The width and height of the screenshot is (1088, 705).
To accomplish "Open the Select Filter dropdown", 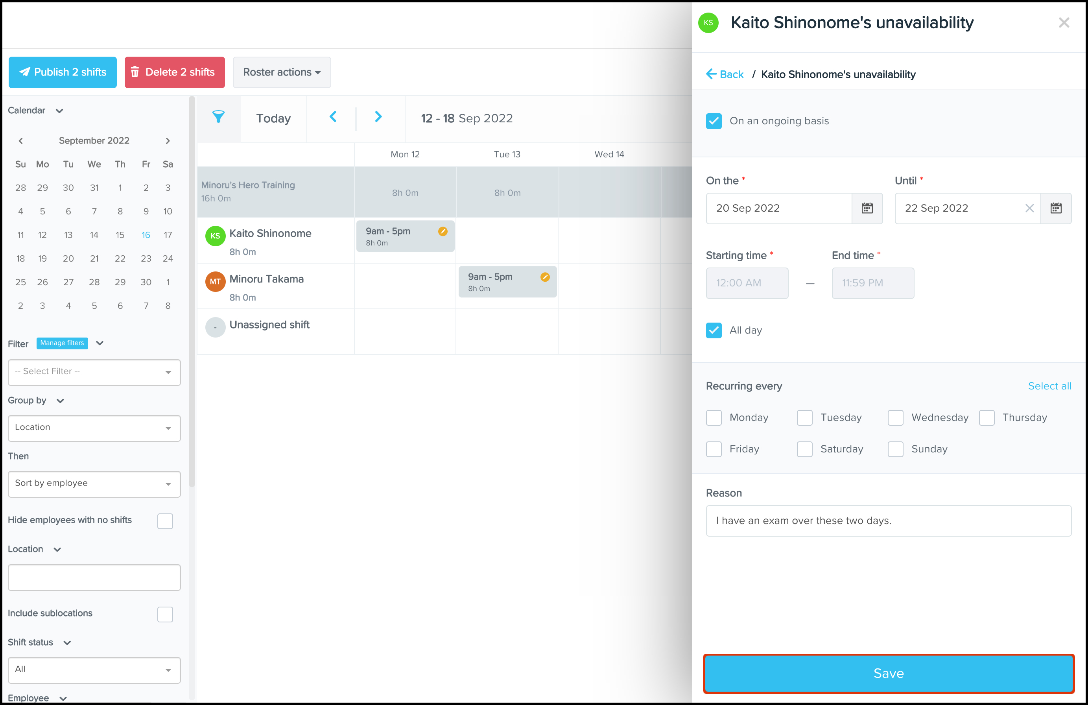I will (94, 372).
